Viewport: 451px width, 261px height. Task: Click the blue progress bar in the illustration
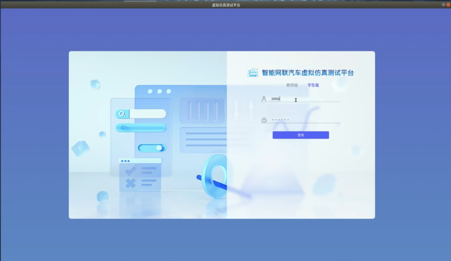(x=141, y=127)
